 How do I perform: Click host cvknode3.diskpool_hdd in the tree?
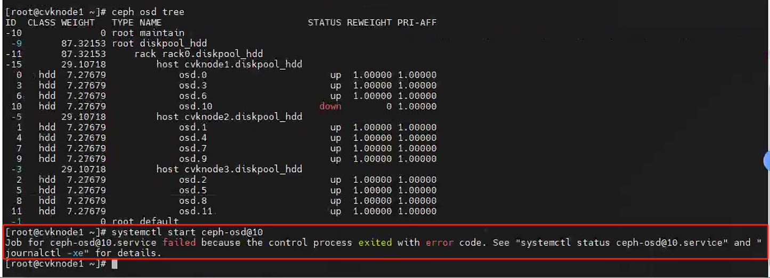click(x=229, y=169)
